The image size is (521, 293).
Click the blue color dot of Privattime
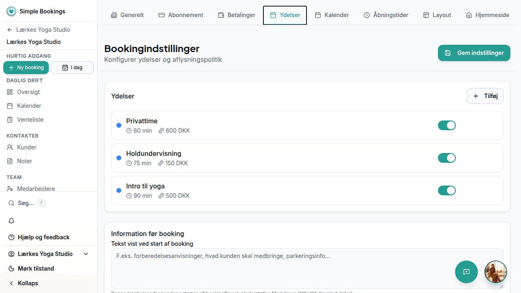pyautogui.click(x=119, y=125)
